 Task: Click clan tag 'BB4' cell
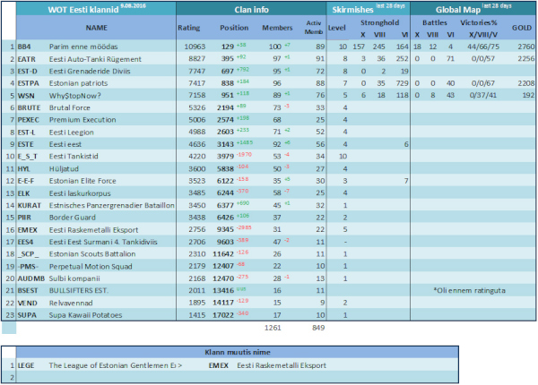(24, 47)
